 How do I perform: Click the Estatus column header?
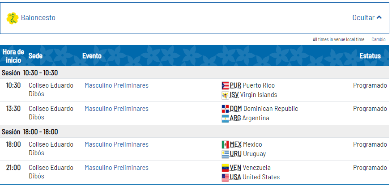(x=370, y=56)
